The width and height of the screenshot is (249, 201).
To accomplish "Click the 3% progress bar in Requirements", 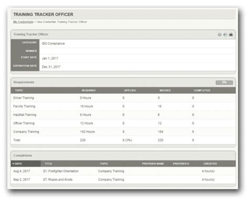I will (x=224, y=83).
